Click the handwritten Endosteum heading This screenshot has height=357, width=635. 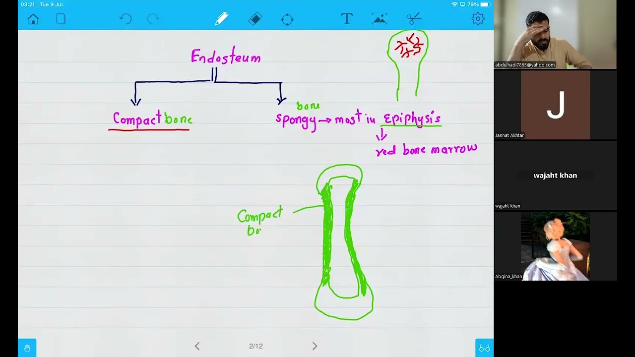(226, 57)
